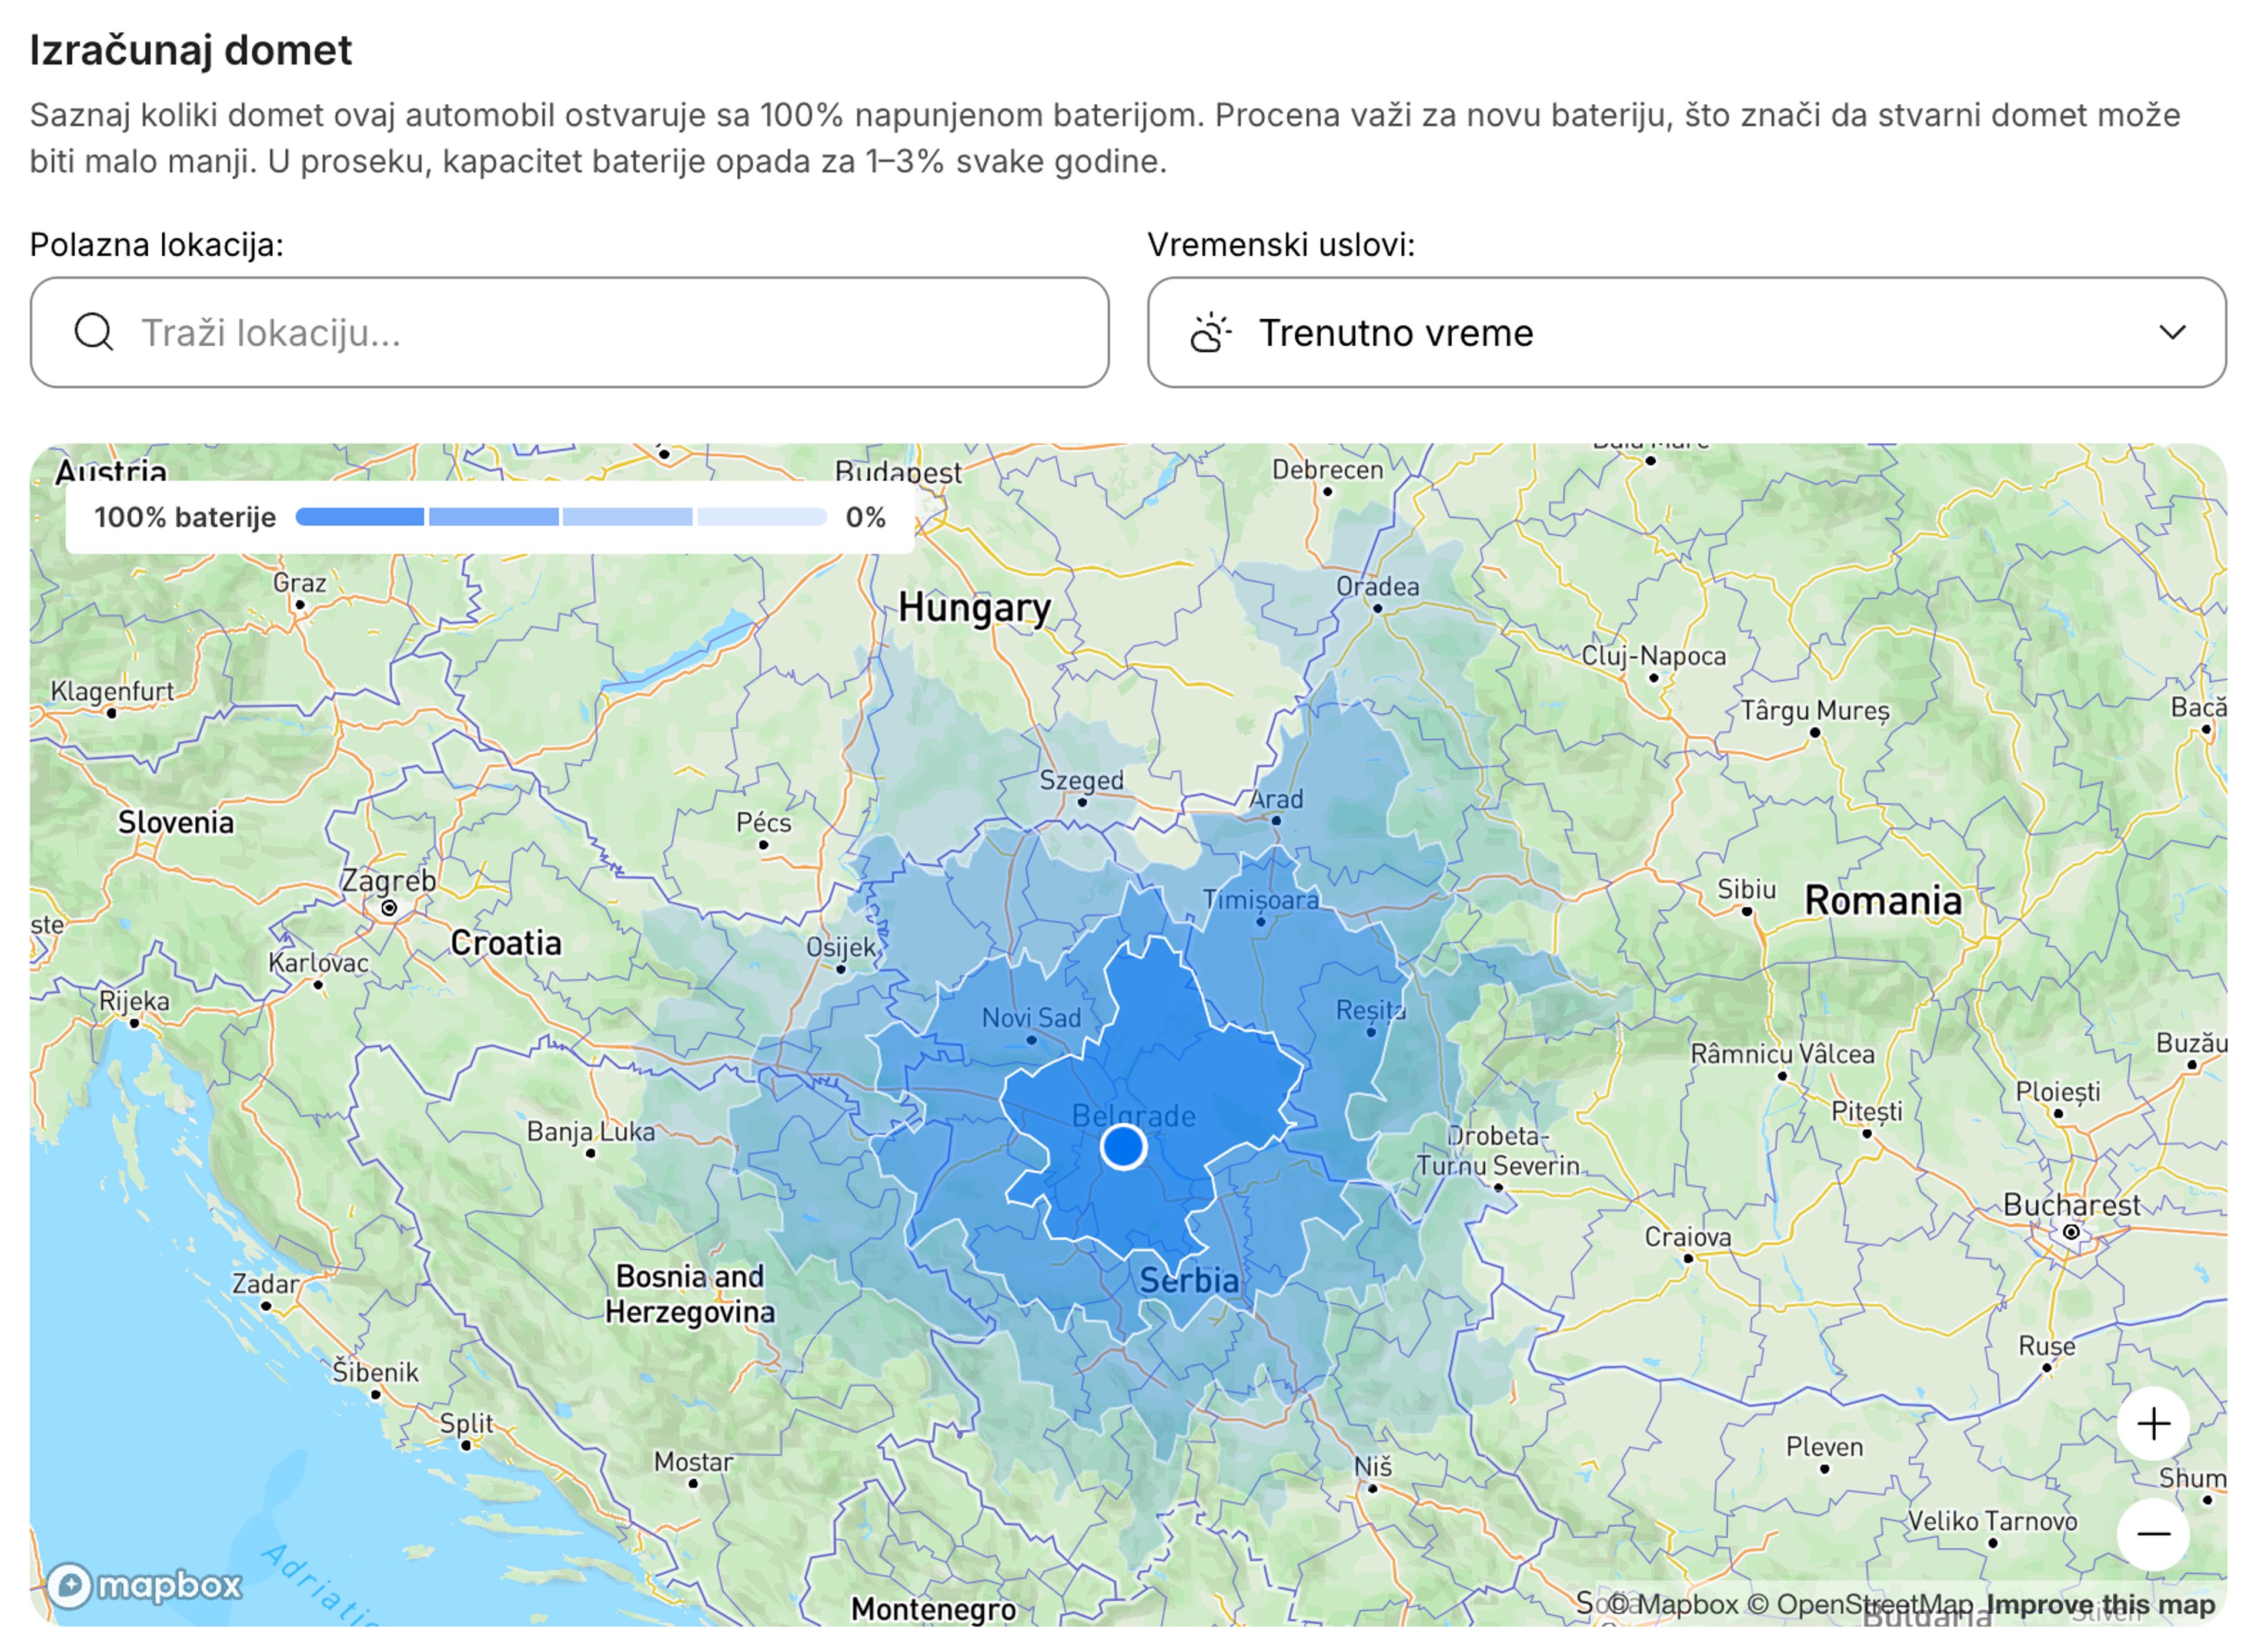Click the 'Craiova' city label
The width and height of the screenshot is (2258, 1652).
click(x=1688, y=1237)
